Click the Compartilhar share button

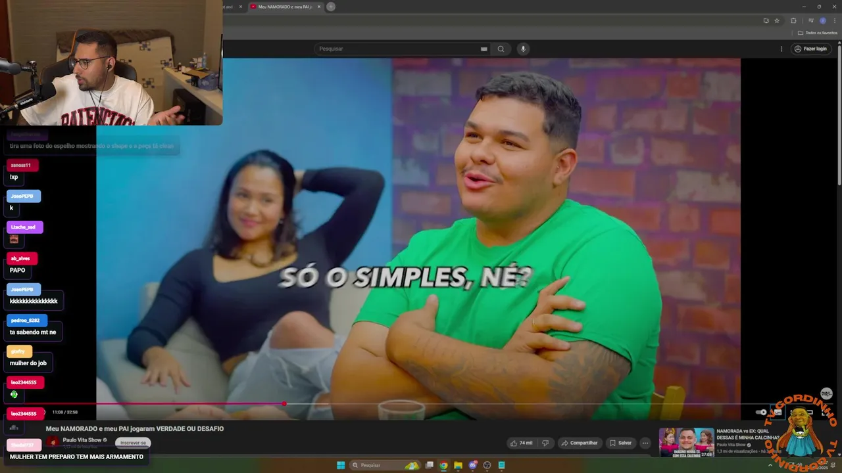579,443
